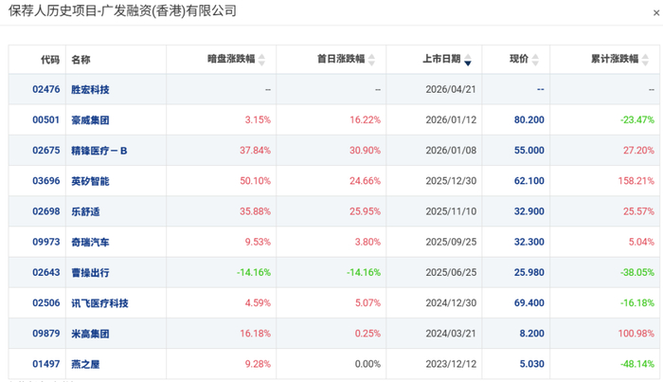The width and height of the screenshot is (663, 382).
Task: Open 胜宏科技 stock page
Action: (x=90, y=90)
